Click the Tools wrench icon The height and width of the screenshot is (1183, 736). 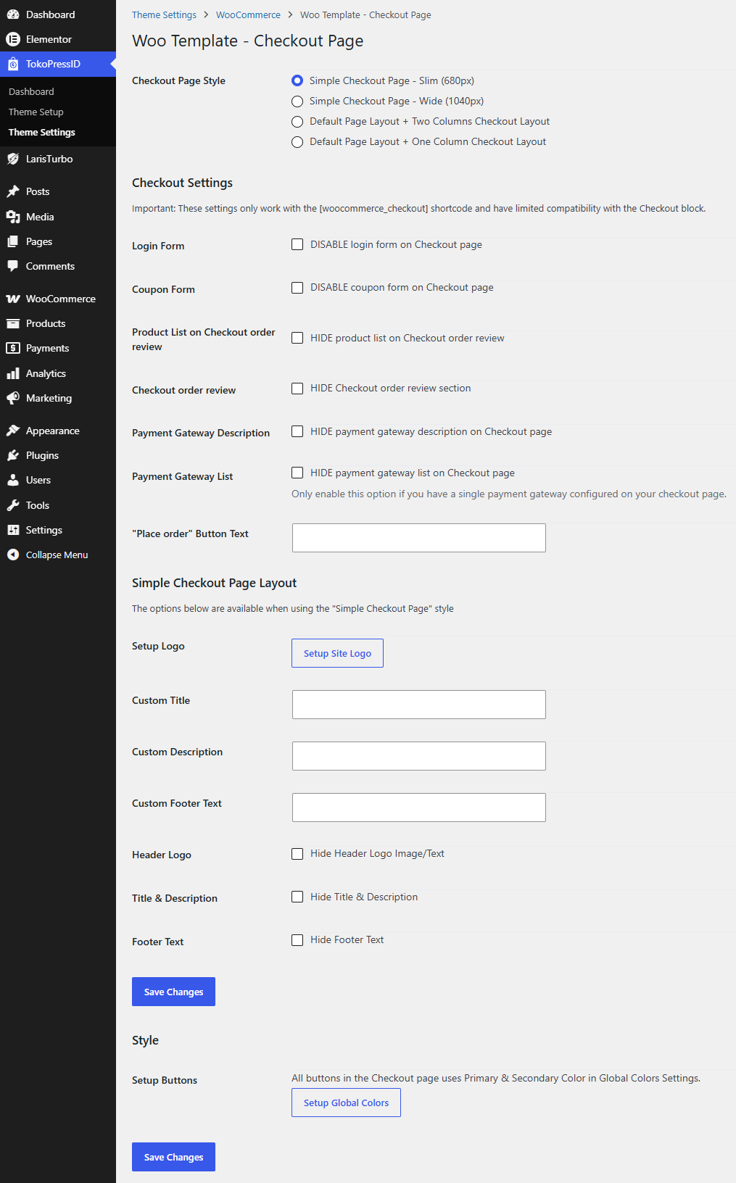point(13,505)
